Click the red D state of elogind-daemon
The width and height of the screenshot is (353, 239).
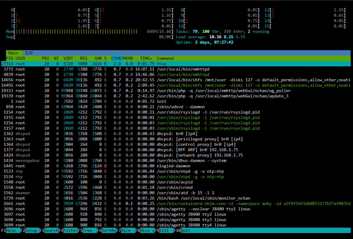tap(105, 166)
